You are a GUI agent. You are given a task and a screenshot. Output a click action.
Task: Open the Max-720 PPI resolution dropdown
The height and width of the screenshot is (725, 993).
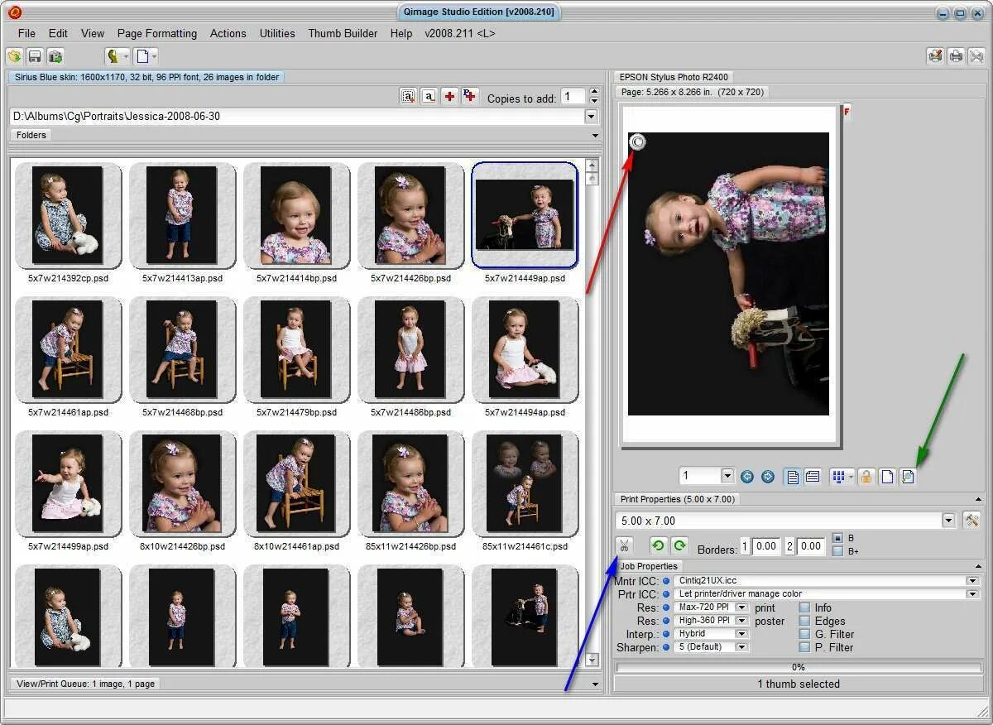click(741, 607)
